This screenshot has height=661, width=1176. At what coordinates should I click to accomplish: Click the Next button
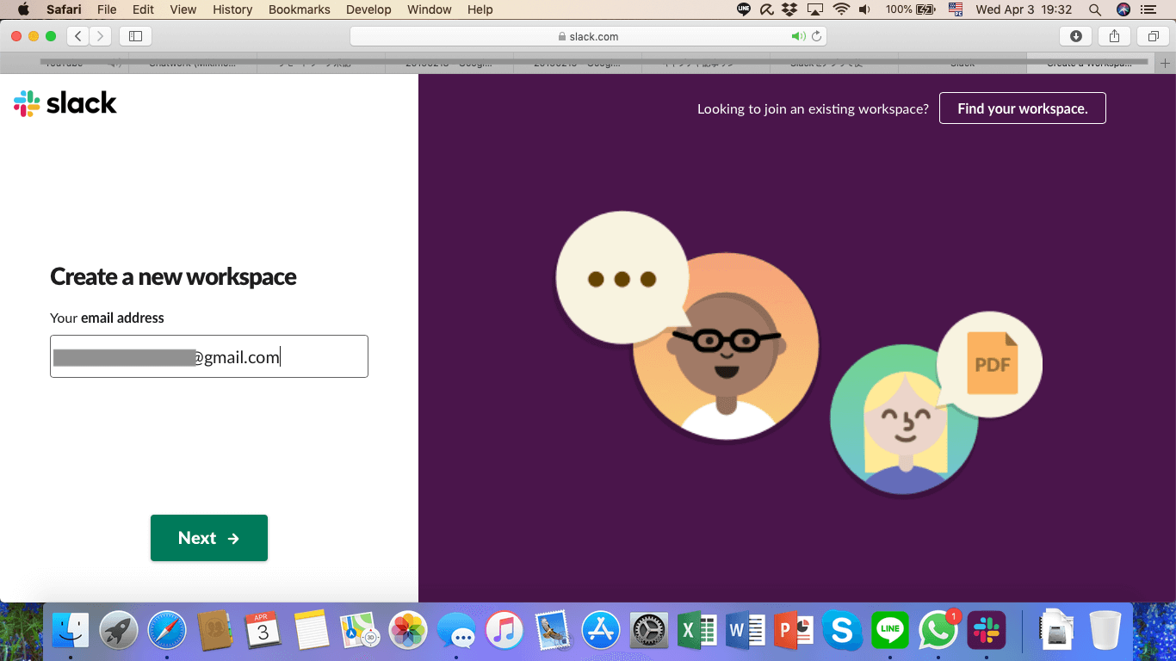tap(209, 538)
